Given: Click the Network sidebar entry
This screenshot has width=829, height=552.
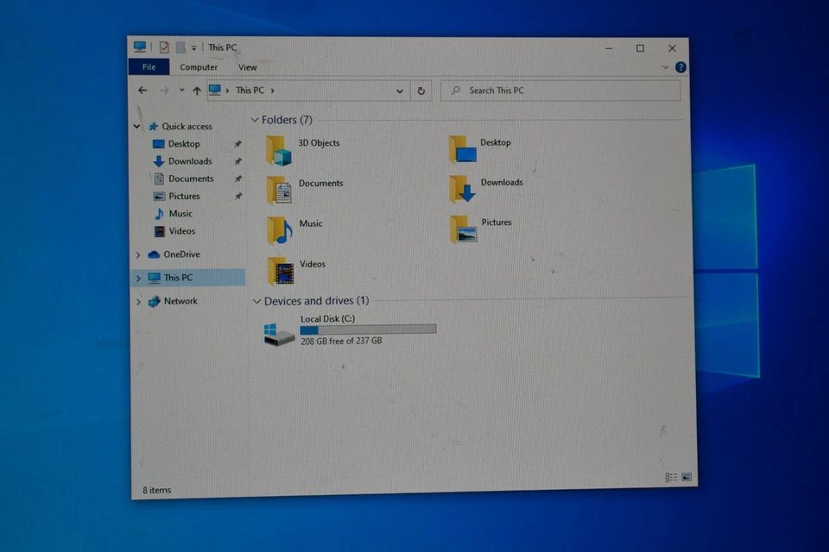Looking at the screenshot, I should 180,301.
